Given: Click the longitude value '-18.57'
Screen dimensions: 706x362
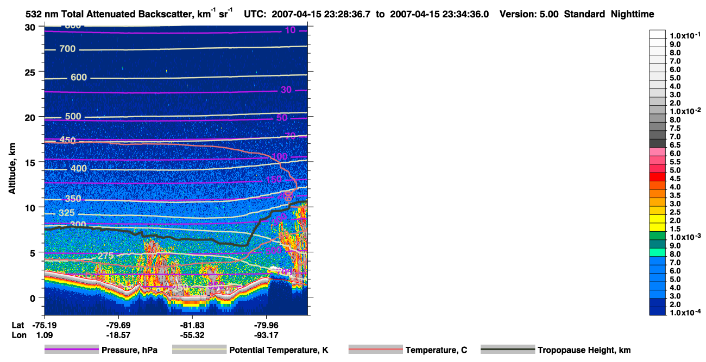Looking at the screenshot, I should tap(118, 335).
